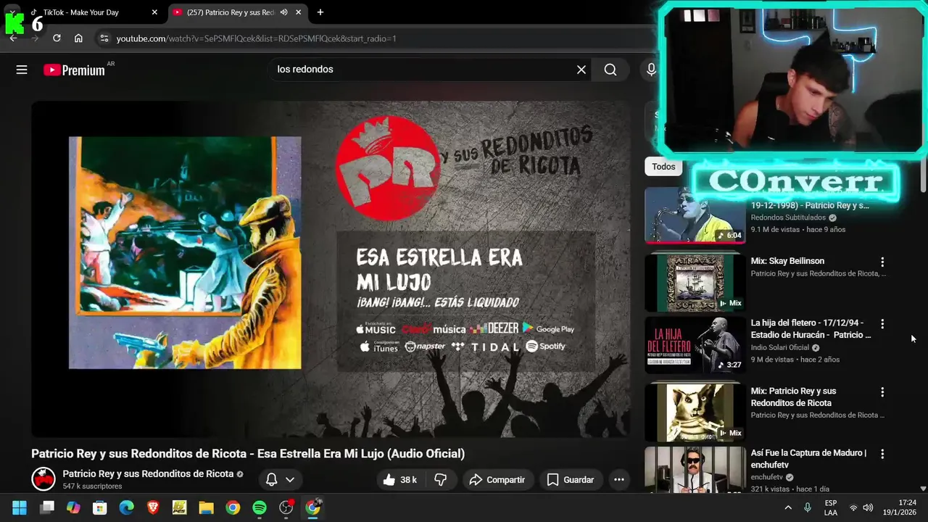928x522 pixels.
Task: Open 'La hija del fletero' title link
Action: (811, 329)
